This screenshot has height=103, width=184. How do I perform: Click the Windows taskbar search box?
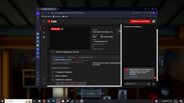click(x=18, y=101)
